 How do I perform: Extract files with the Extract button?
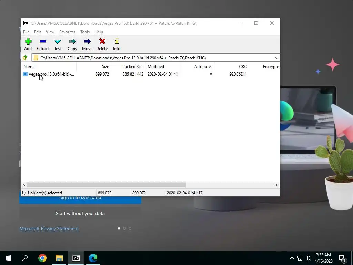tap(42, 45)
